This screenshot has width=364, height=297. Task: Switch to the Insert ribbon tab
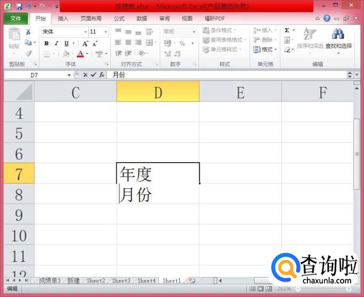(x=63, y=19)
